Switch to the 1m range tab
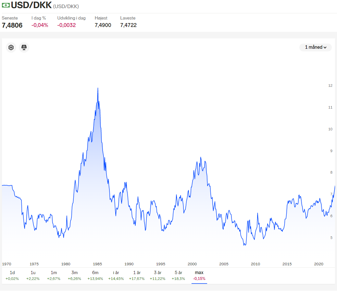This screenshot has height=291, width=337. pos(54,275)
